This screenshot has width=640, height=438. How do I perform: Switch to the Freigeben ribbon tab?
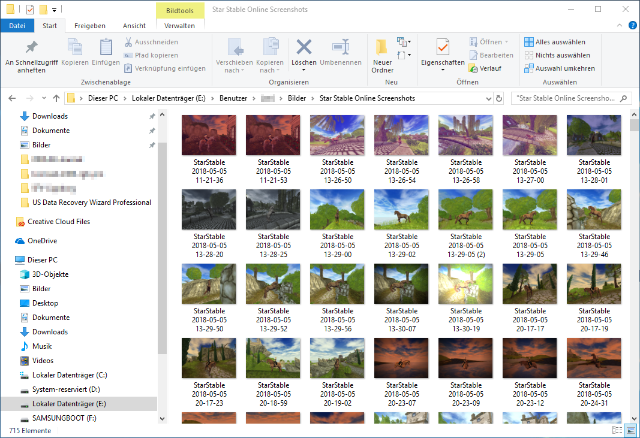(90, 26)
